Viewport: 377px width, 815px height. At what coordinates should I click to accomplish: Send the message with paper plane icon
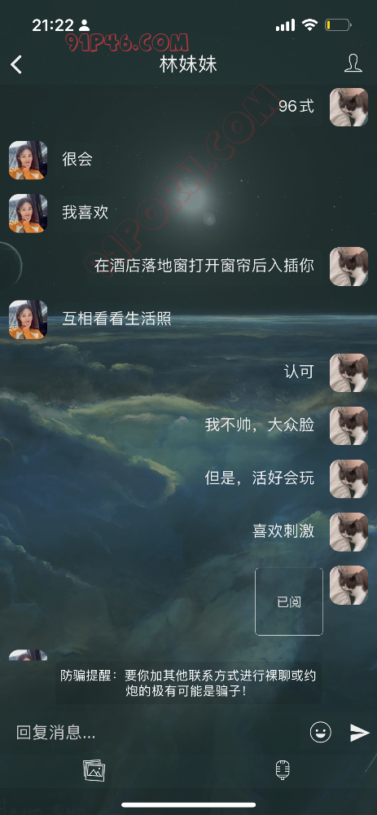(359, 732)
